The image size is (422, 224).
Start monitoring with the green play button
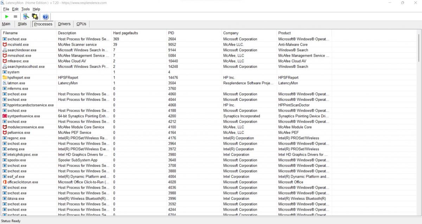tap(7, 17)
